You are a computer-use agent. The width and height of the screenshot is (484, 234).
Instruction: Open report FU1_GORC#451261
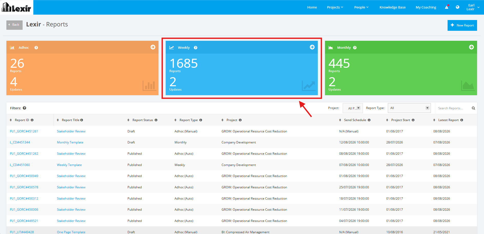tap(24, 131)
